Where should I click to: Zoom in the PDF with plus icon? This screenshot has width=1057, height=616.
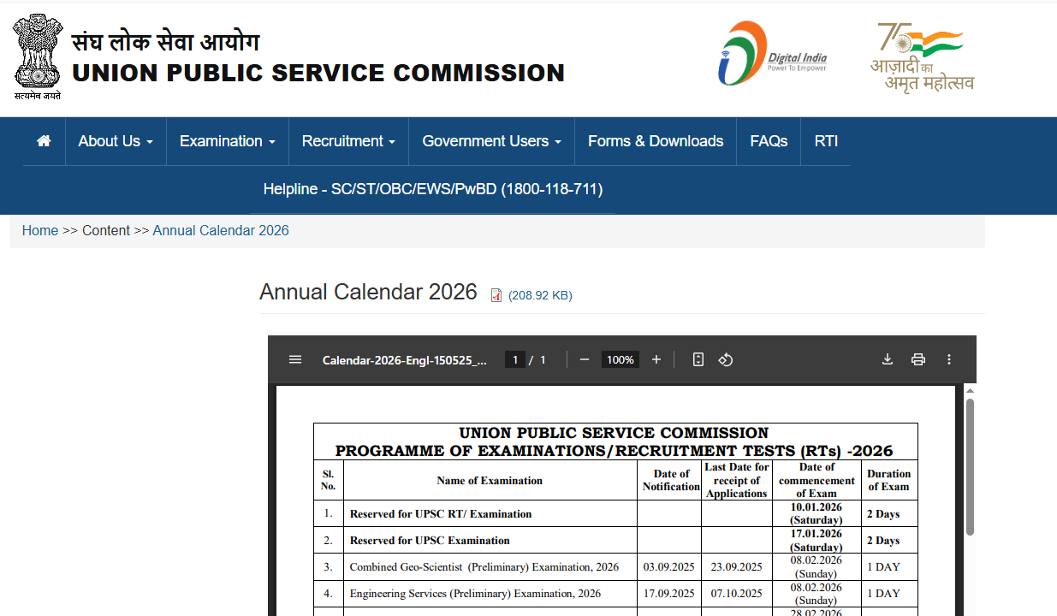[x=656, y=359]
